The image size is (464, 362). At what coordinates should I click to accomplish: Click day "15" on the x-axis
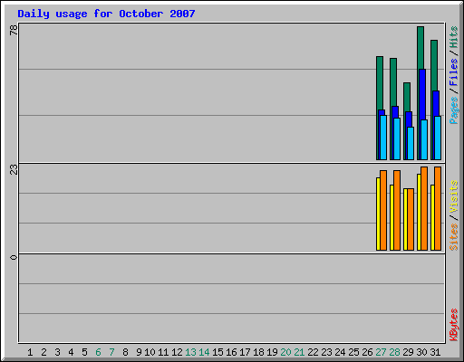(217, 352)
